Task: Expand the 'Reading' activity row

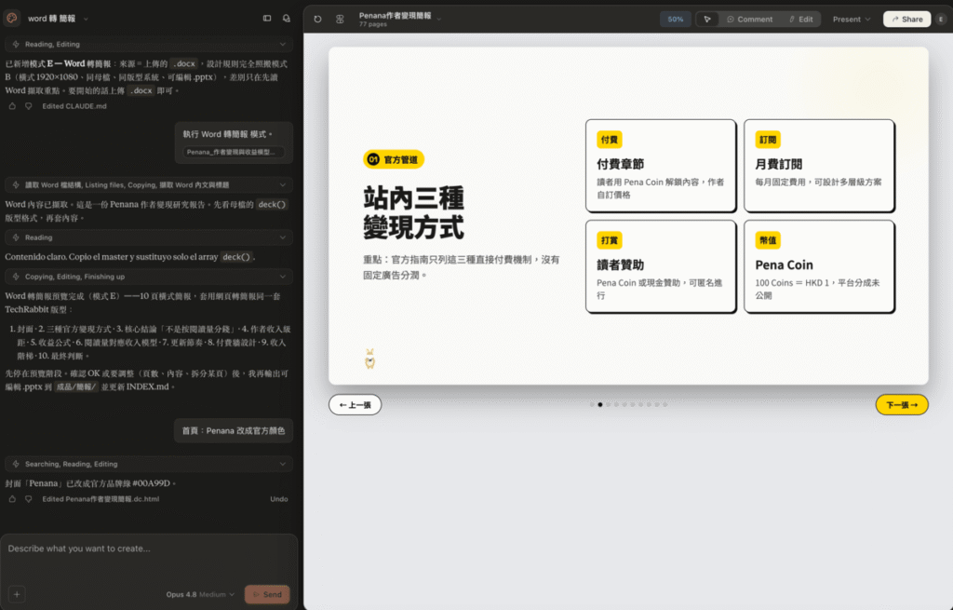Action: point(149,237)
